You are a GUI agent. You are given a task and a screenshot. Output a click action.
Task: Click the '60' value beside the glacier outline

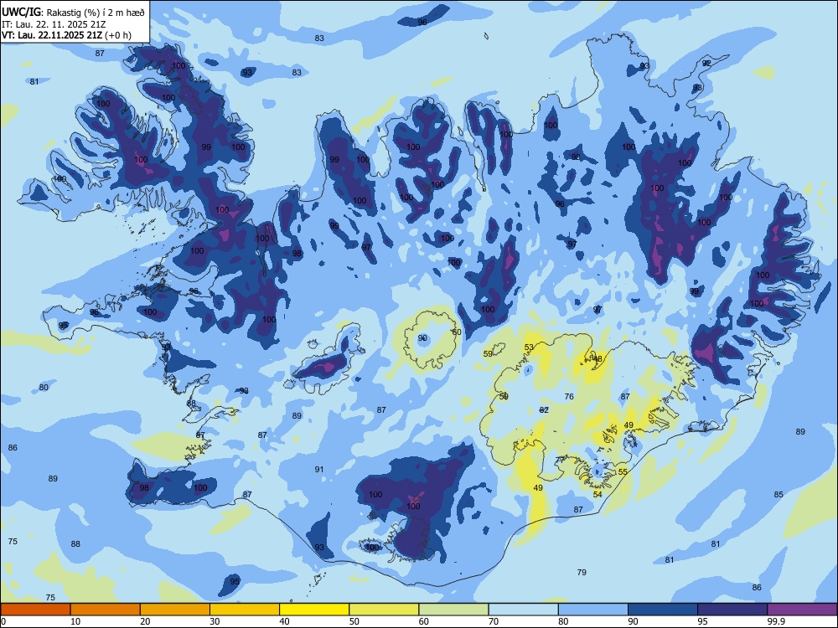click(x=457, y=332)
